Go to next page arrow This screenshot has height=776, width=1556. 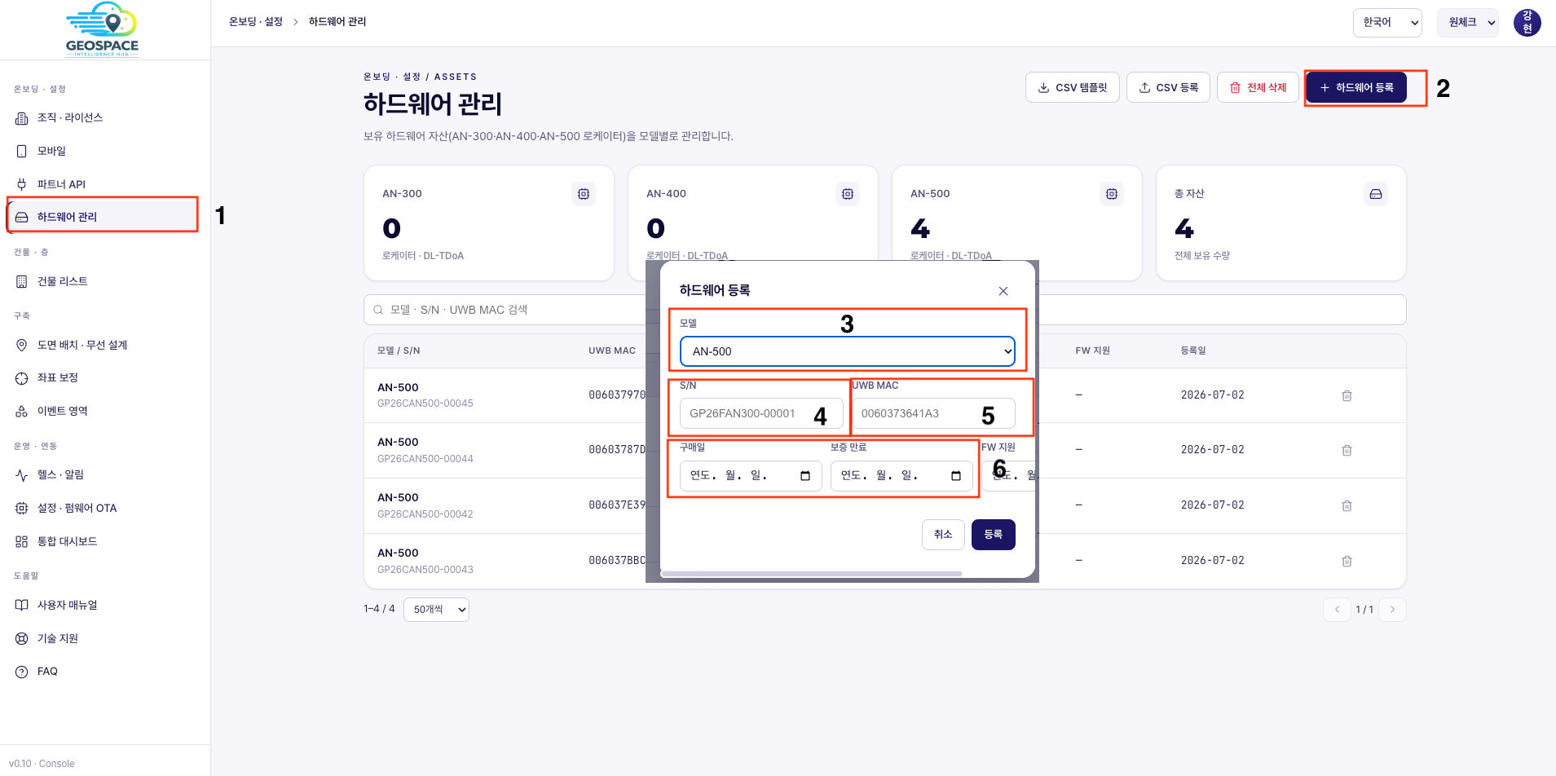(x=1392, y=610)
